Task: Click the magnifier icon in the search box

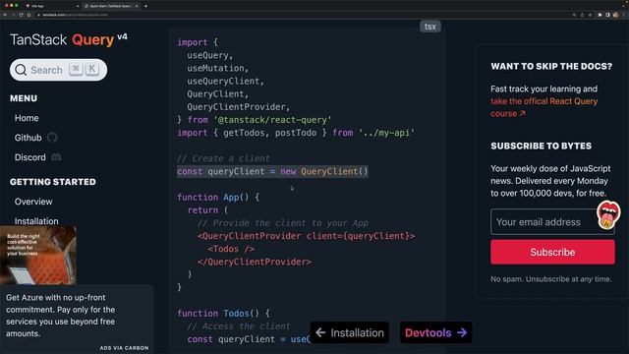Action: [21, 70]
